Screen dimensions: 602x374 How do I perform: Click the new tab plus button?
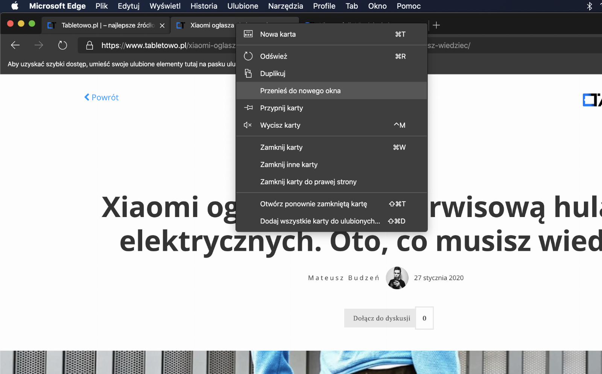click(436, 25)
